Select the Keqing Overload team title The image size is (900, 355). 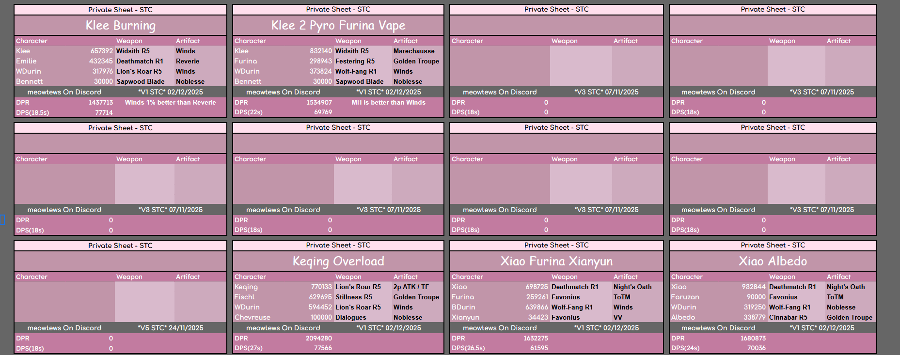pos(338,261)
